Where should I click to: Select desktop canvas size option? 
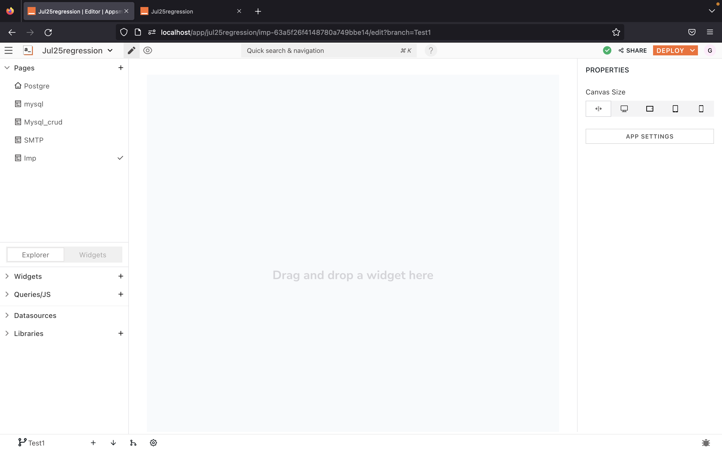tap(624, 108)
